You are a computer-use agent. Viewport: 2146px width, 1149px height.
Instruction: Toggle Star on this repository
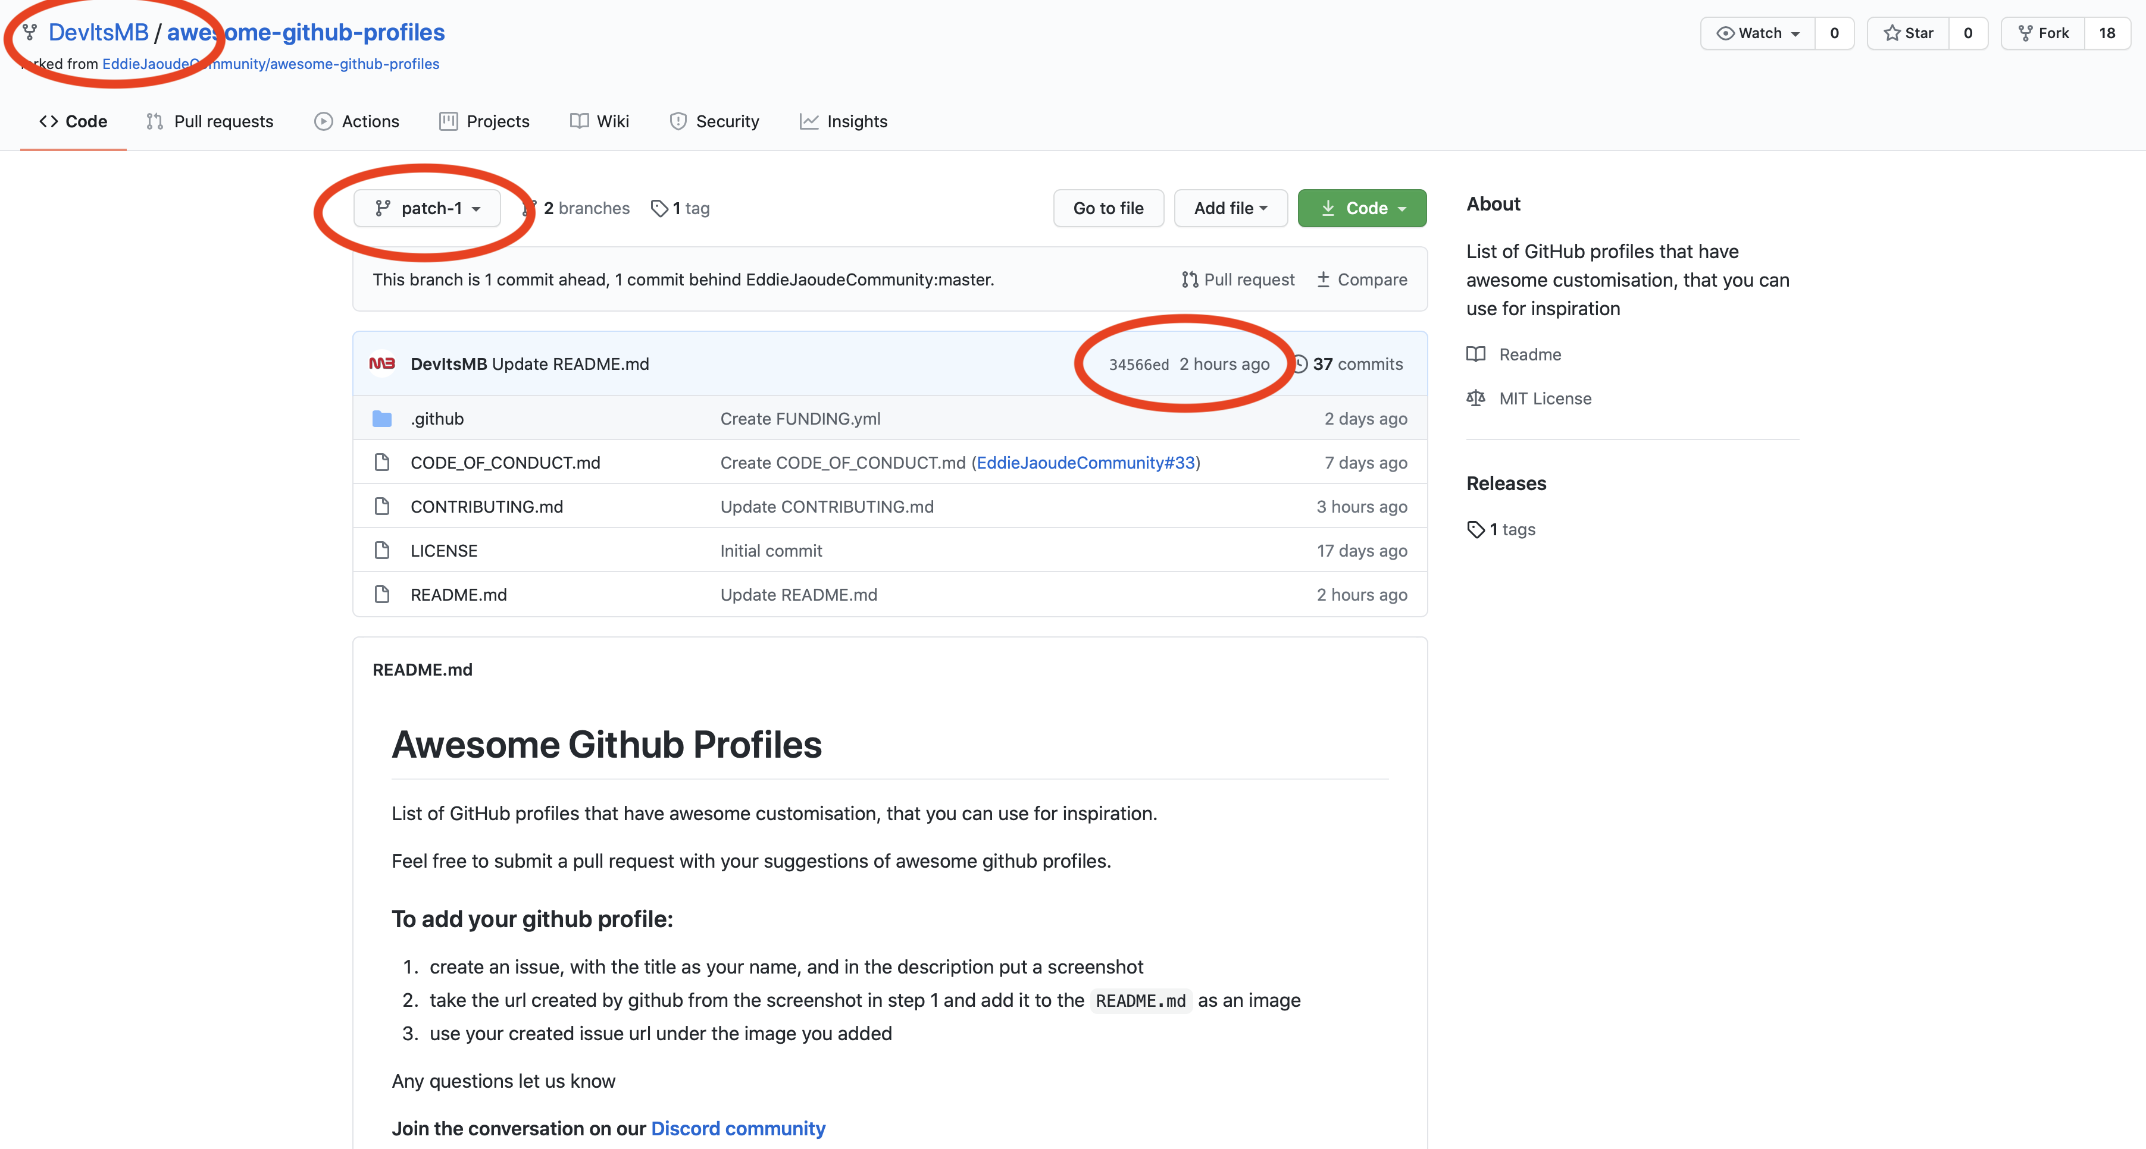coord(1909,33)
